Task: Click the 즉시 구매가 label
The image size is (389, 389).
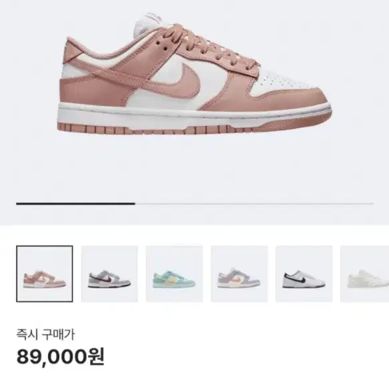Action: tap(45, 334)
